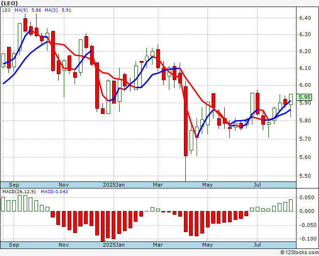Screen dimensions: 319x256
Task: Click the 5.80 price axis label
Action: point(305,121)
